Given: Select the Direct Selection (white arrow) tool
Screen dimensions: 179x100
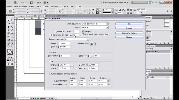Looking at the screenshot, I should click(12, 20).
